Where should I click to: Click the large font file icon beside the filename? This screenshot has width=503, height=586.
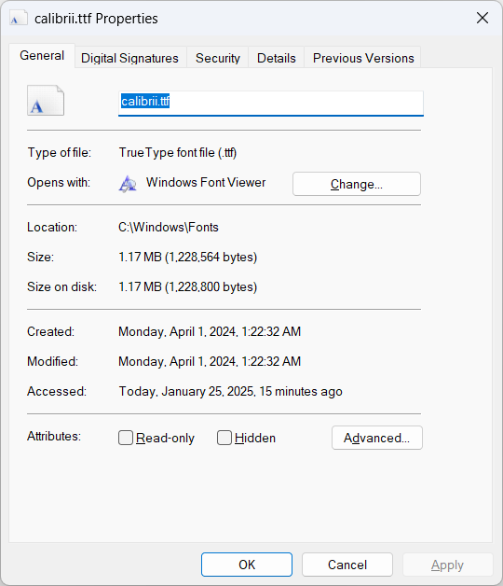46,100
